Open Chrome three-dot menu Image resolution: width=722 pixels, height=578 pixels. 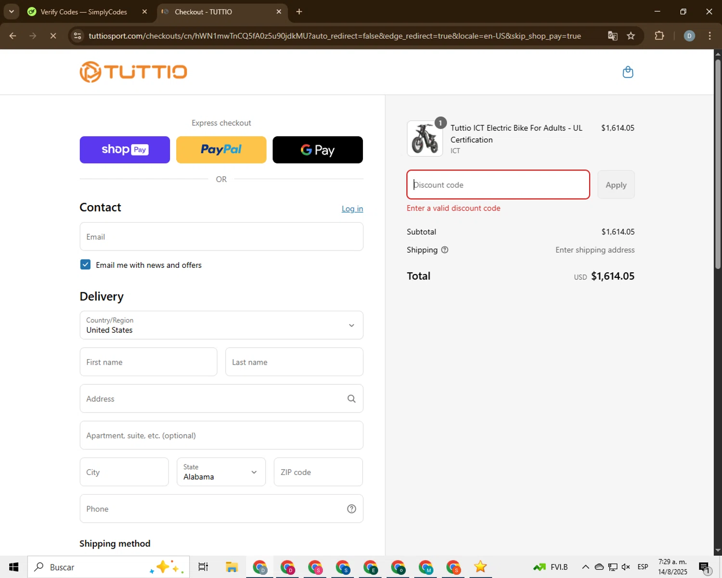pos(709,36)
